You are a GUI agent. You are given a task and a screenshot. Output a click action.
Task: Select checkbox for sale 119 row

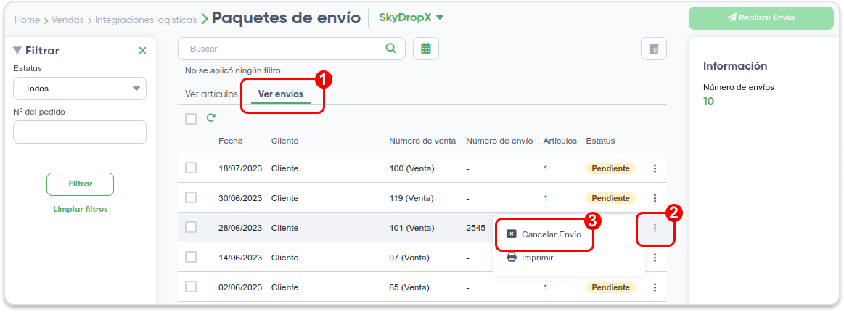pos(191,197)
